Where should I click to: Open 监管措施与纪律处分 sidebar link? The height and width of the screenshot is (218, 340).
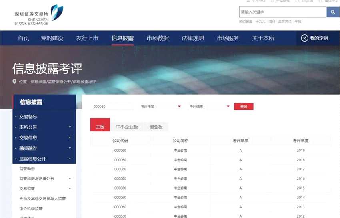tap(37, 179)
